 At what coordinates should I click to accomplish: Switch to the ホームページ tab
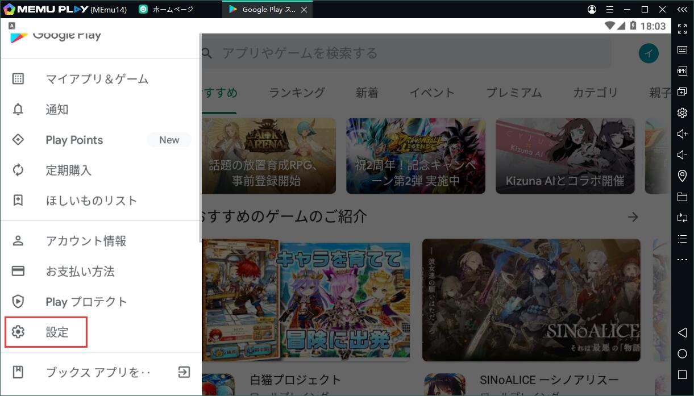(x=173, y=10)
